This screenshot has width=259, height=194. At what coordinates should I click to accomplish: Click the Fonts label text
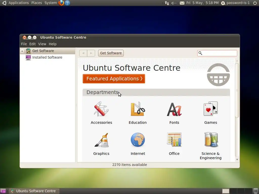pos(174,123)
